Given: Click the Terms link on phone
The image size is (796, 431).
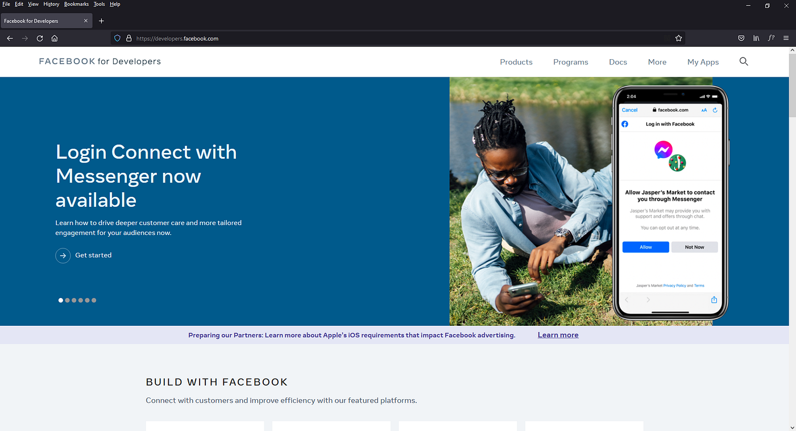Looking at the screenshot, I should (x=699, y=286).
